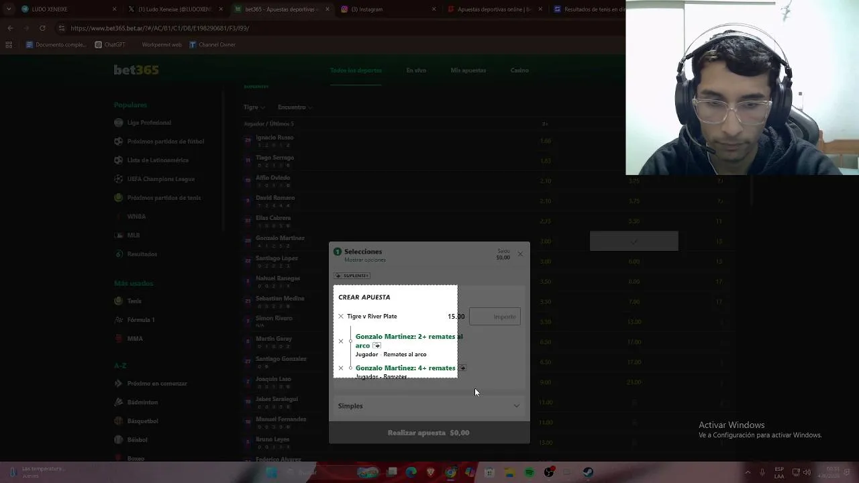Click Próximos partidos de fútbol icon
The width and height of the screenshot is (859, 483).
point(119,142)
